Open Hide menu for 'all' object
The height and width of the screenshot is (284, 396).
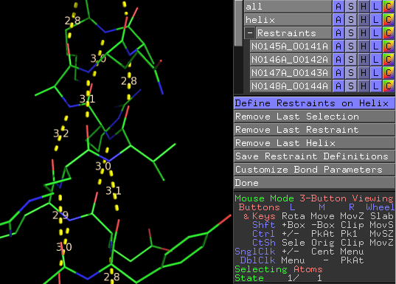pos(364,7)
